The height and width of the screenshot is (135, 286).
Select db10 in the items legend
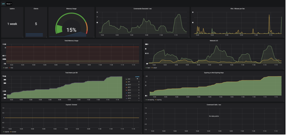pyautogui.click(x=129, y=85)
